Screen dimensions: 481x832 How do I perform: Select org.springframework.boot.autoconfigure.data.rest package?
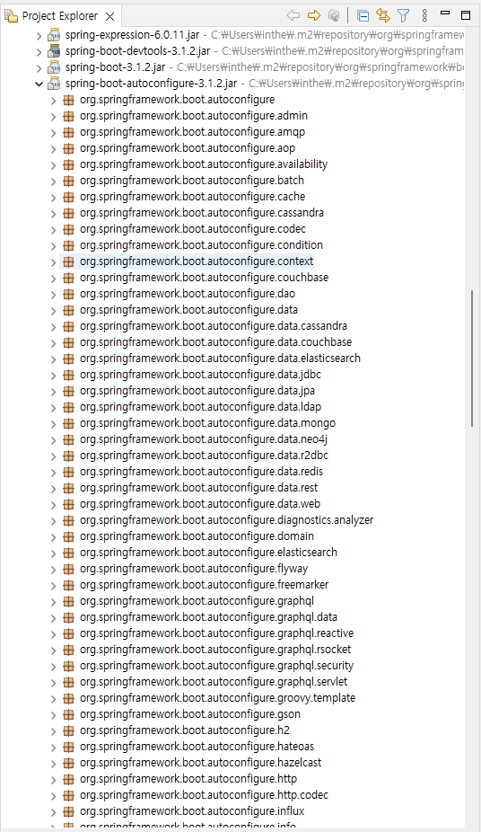tap(198, 488)
